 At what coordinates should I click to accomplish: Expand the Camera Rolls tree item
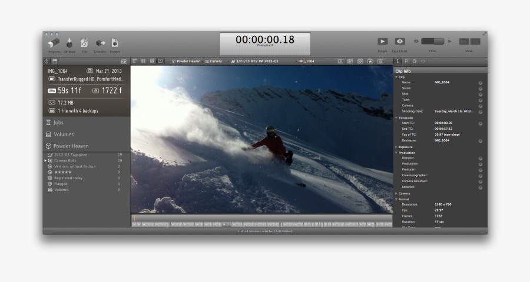point(46,160)
